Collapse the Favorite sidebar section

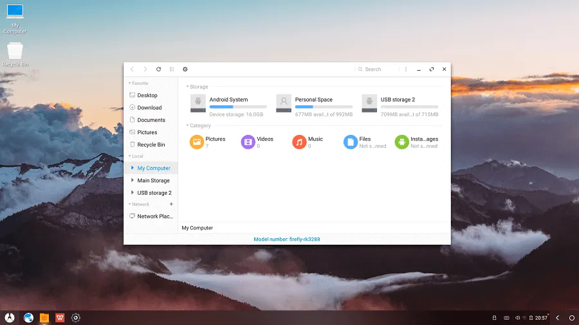coord(129,83)
